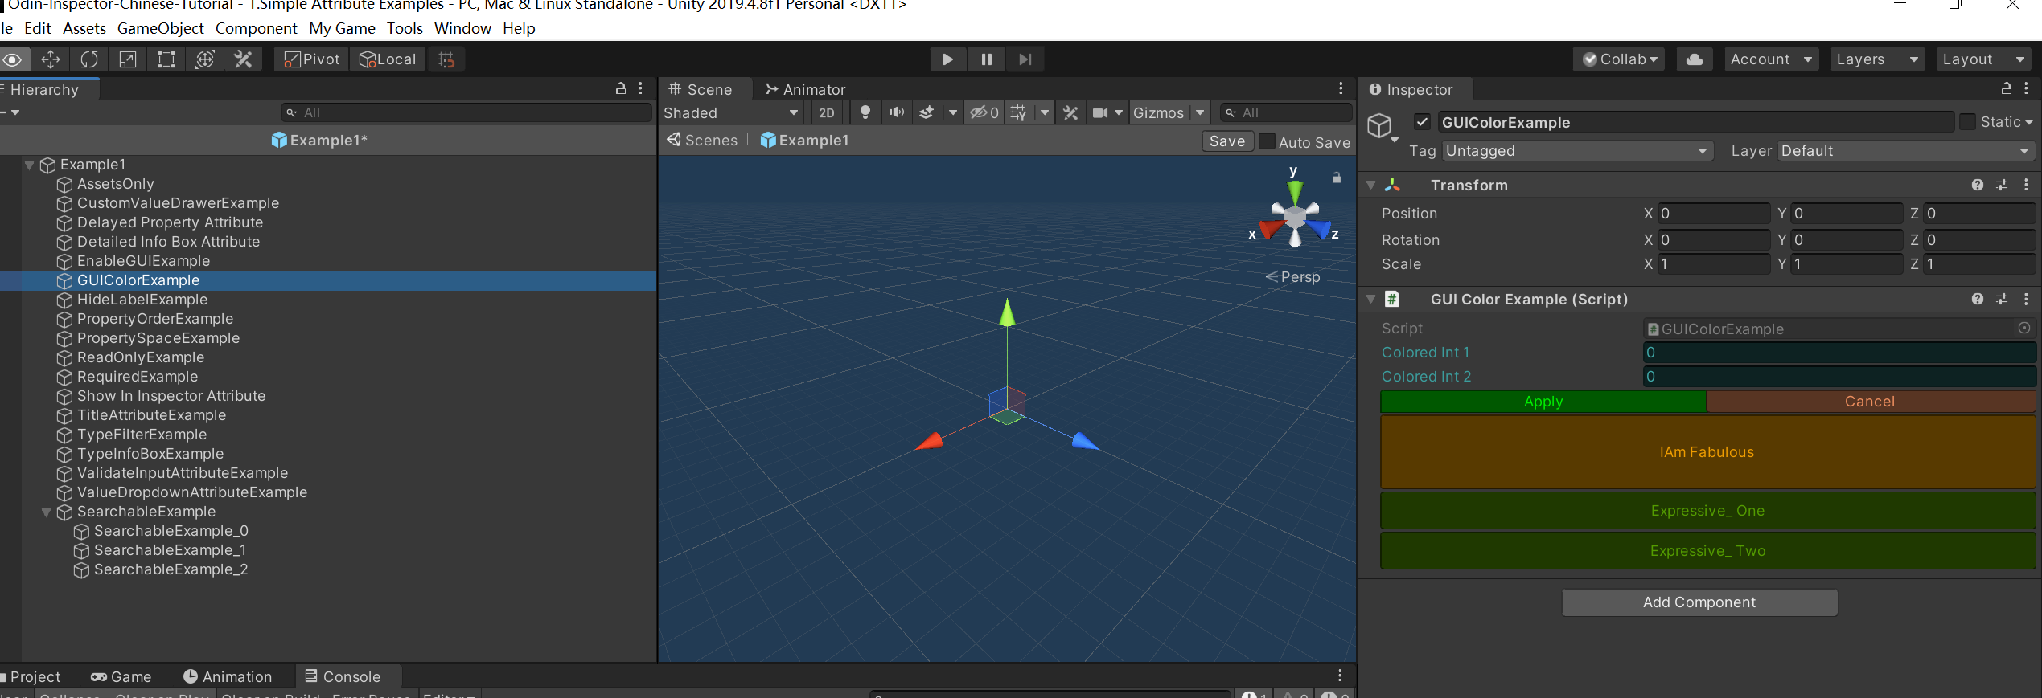Lock the scene orientation gizmo
This screenshot has width=2042, height=698.
(1337, 178)
